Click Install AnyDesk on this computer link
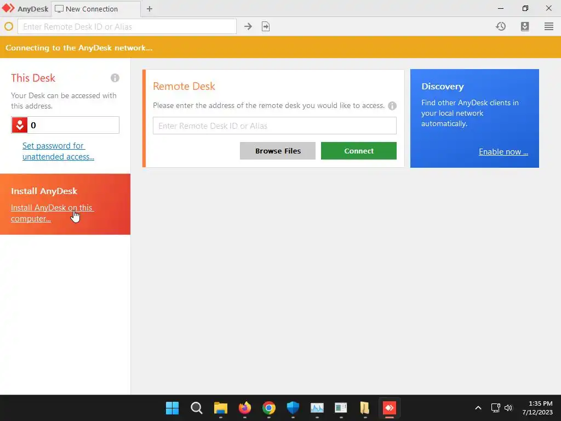 pyautogui.click(x=52, y=213)
